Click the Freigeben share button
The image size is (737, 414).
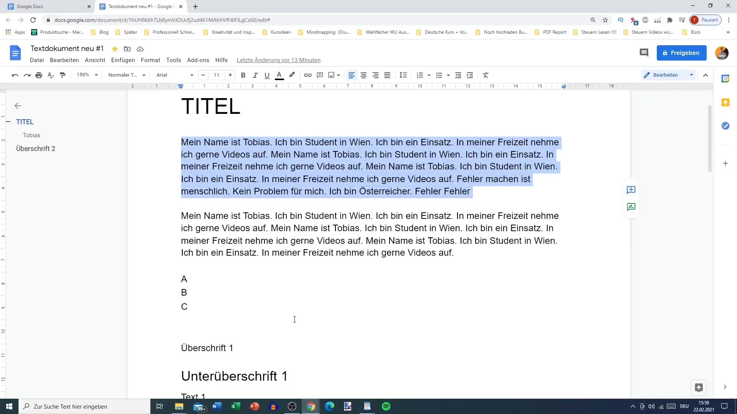pos(681,53)
